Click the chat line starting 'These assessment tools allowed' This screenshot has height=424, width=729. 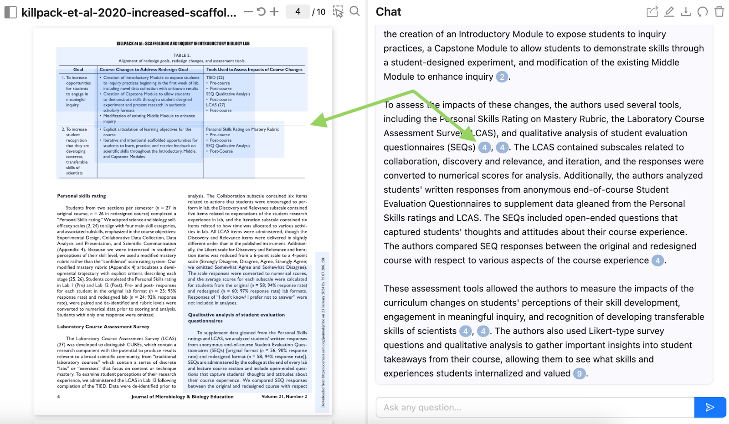(539, 289)
